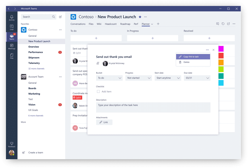Open channel more options next to the star

tap(145, 17)
